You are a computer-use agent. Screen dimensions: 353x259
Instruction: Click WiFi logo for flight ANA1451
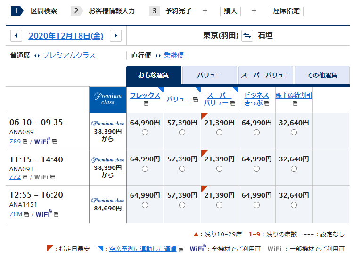pos(44,213)
